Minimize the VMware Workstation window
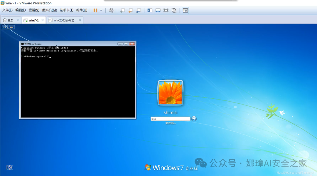 click(x=310, y=3)
